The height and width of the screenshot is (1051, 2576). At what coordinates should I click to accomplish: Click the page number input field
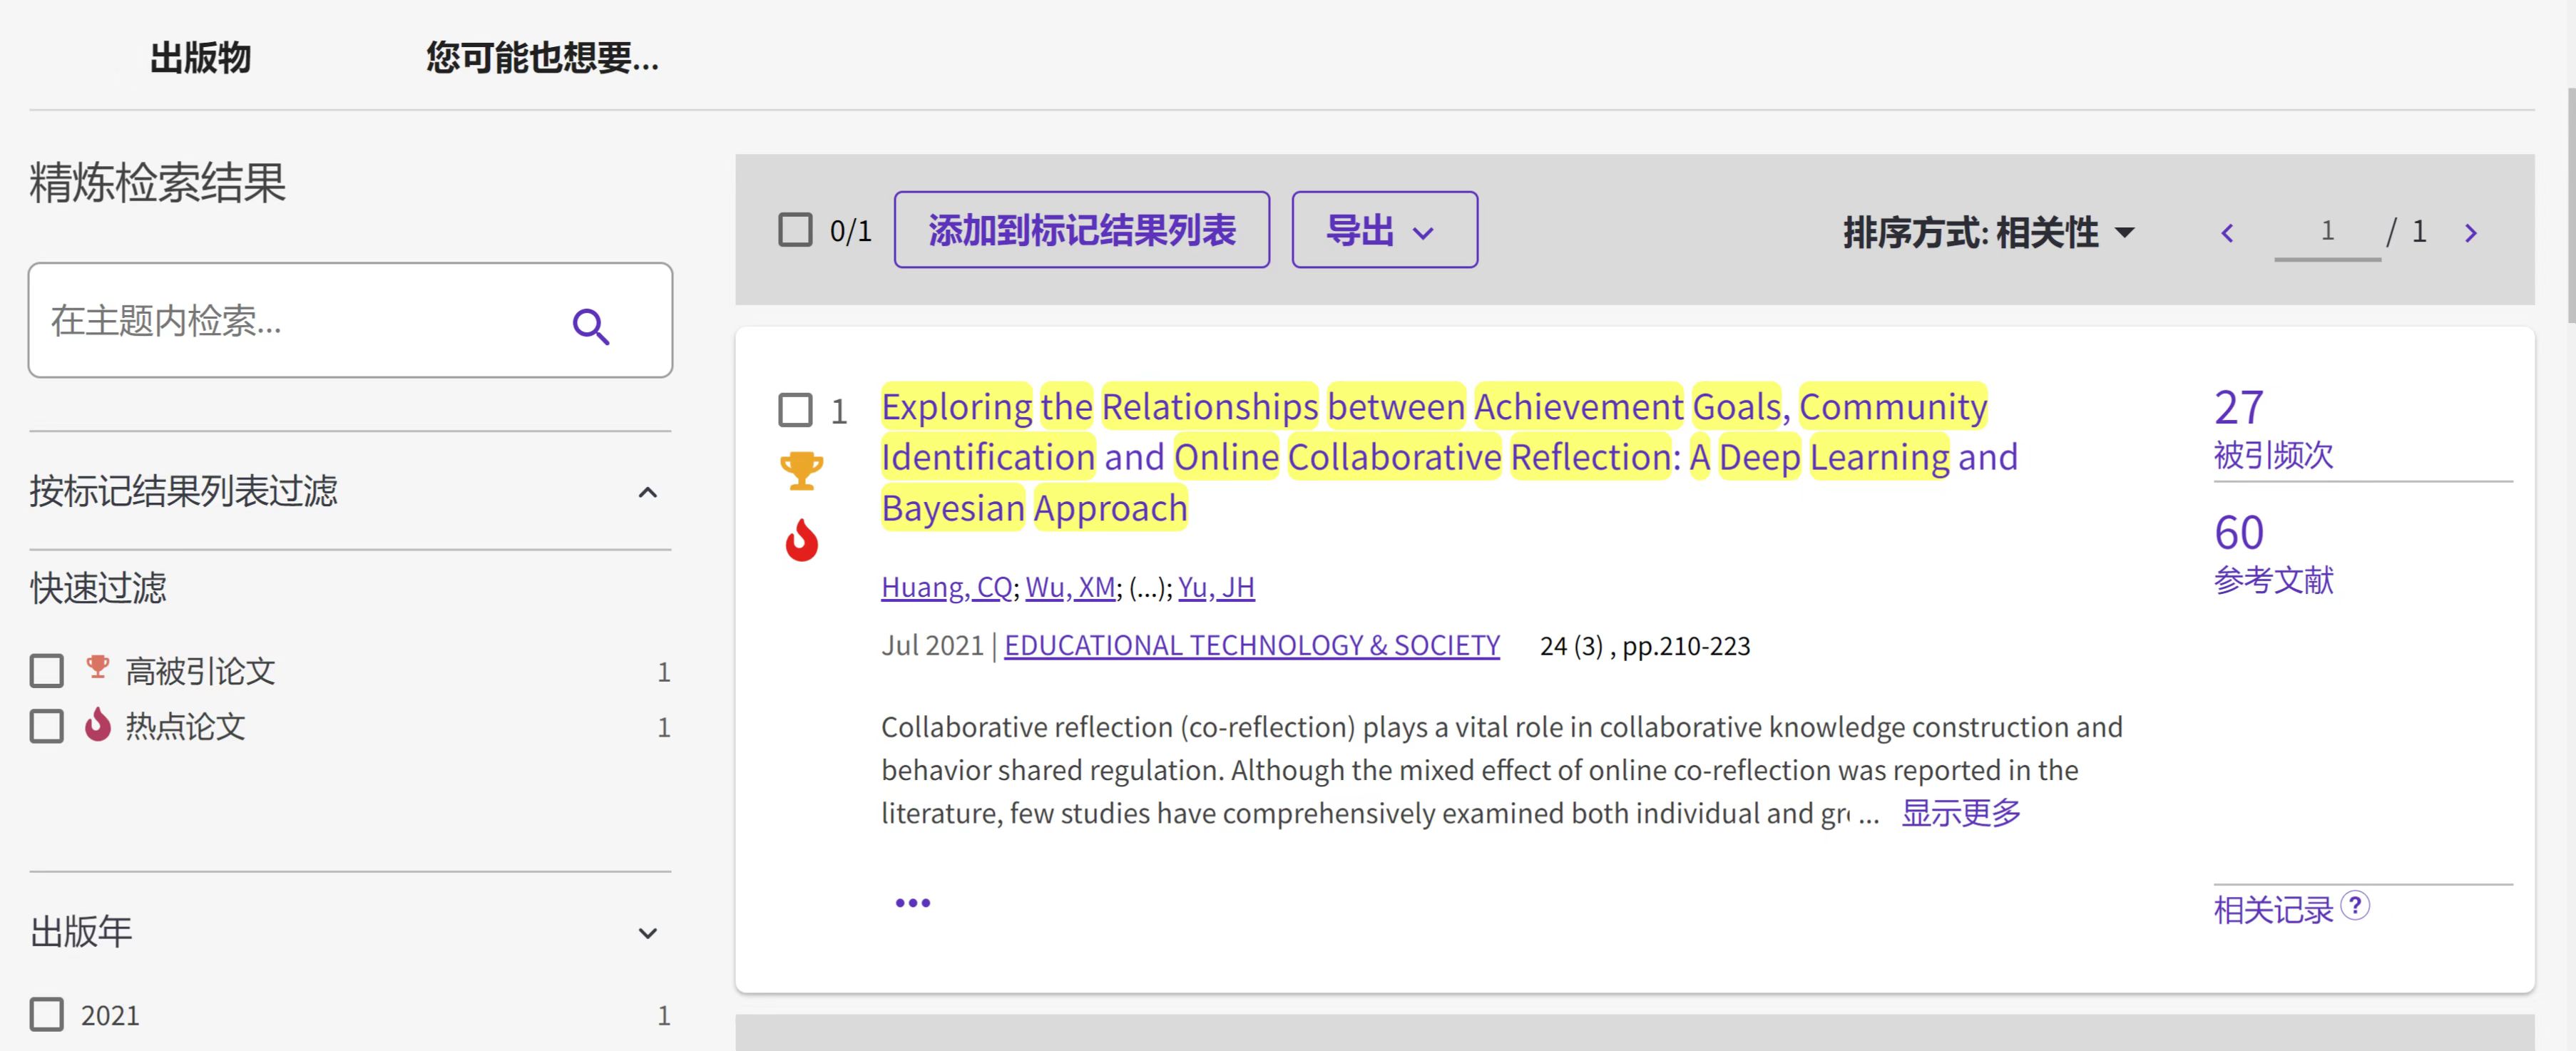[x=2327, y=232]
